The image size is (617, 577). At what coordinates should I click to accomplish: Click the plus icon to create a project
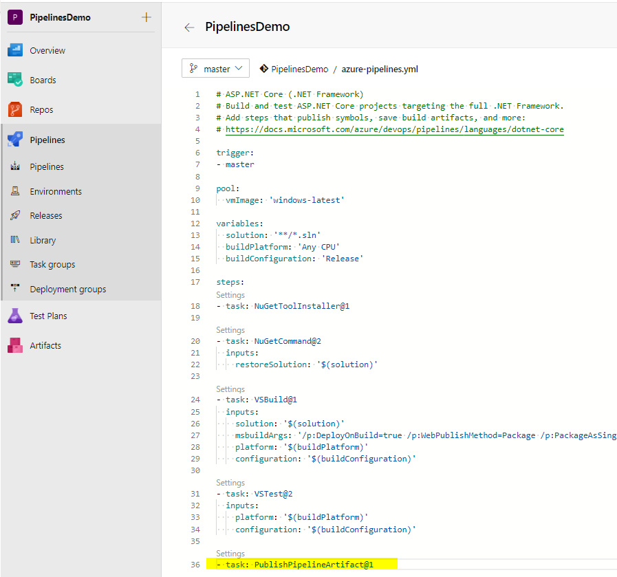tap(147, 17)
